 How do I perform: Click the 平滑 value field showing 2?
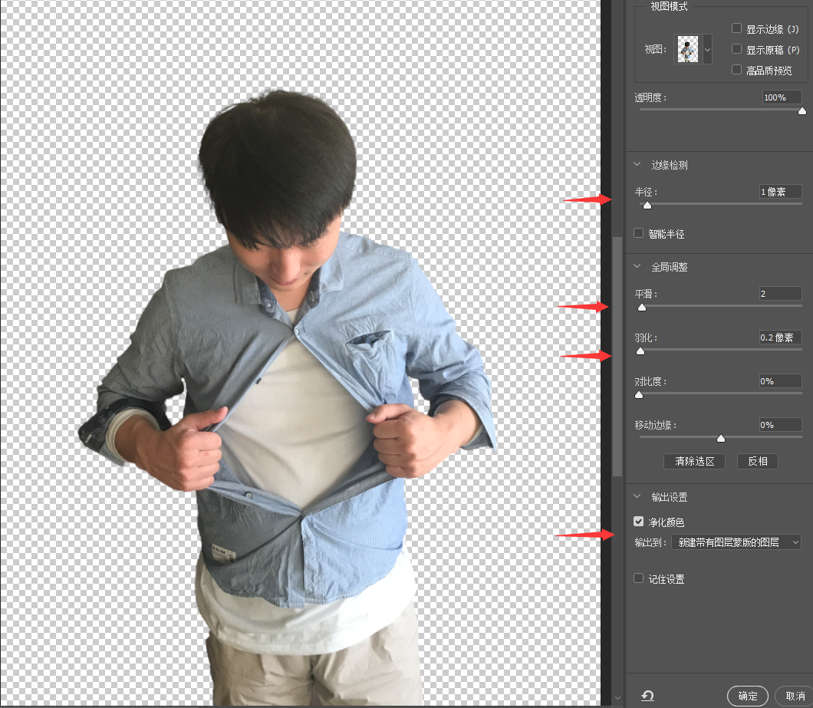coord(780,294)
